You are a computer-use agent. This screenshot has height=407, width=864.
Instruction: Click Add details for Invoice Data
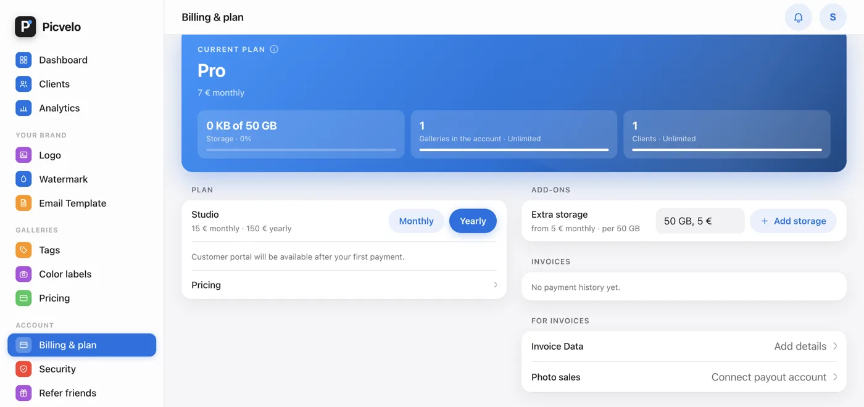(800, 346)
